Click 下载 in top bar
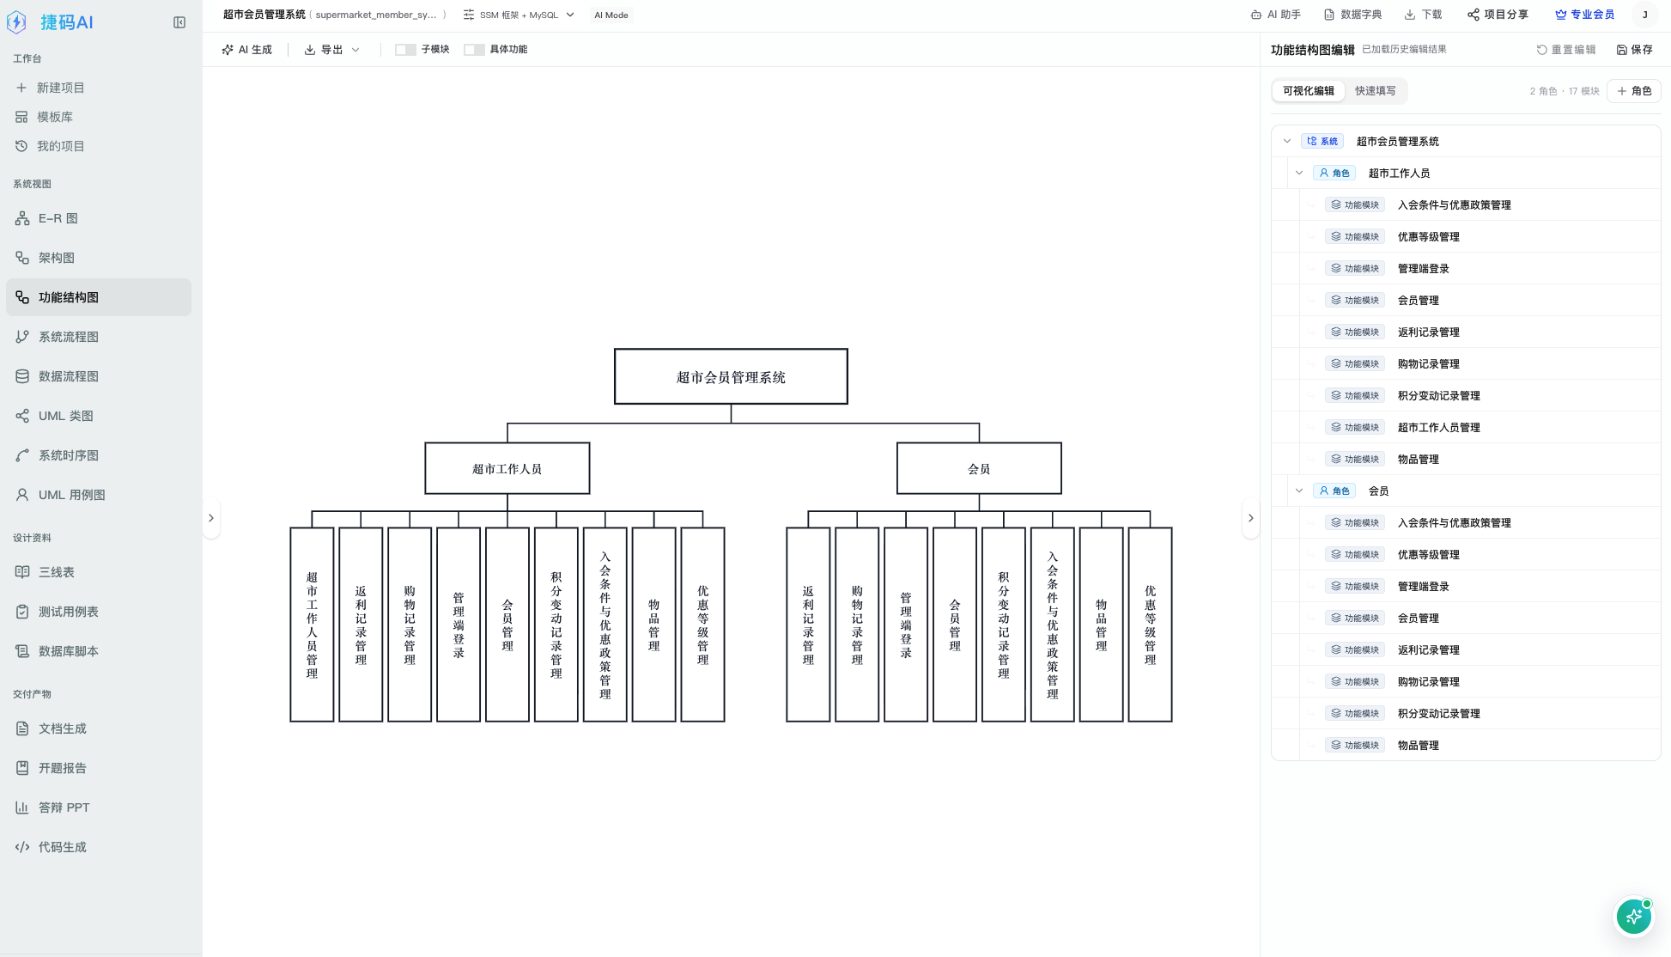Screen dimensions: 1671x957 pyautogui.click(x=1423, y=15)
